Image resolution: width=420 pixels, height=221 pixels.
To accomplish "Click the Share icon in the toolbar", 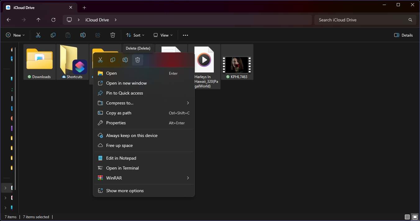I will click(98, 35).
